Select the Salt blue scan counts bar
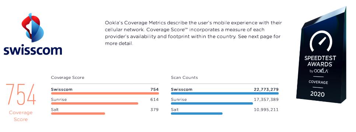Image resolution: width=356 pixels, height=132 pixels. 196,113
